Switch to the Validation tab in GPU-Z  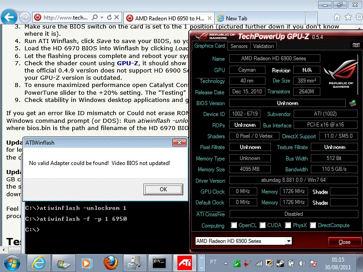[x=264, y=46]
